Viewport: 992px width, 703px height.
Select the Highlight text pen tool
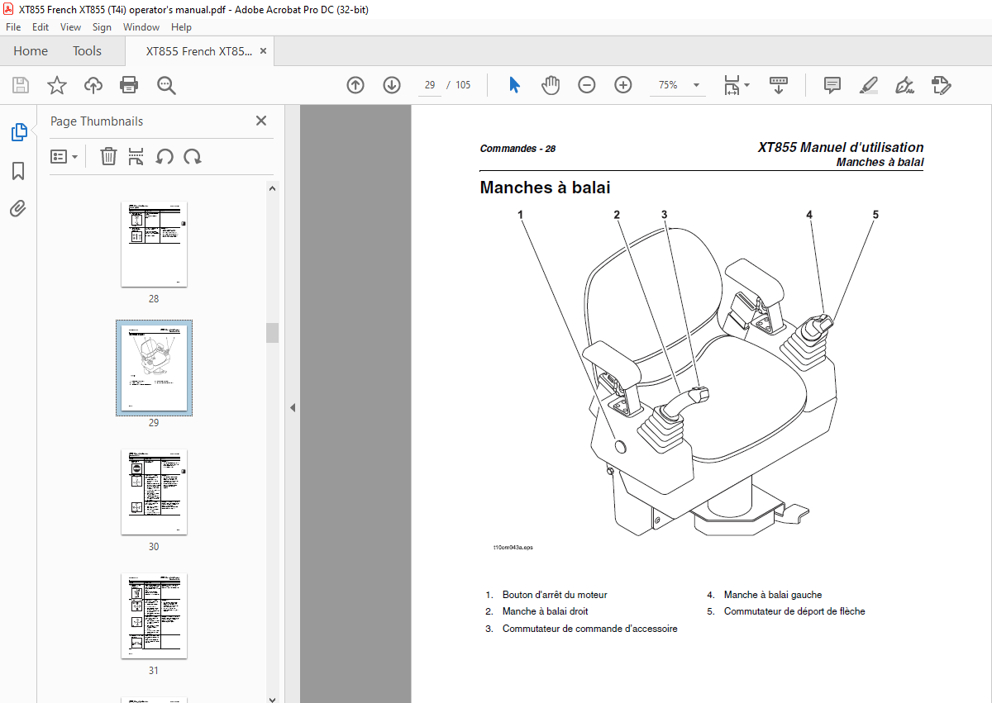(x=868, y=85)
